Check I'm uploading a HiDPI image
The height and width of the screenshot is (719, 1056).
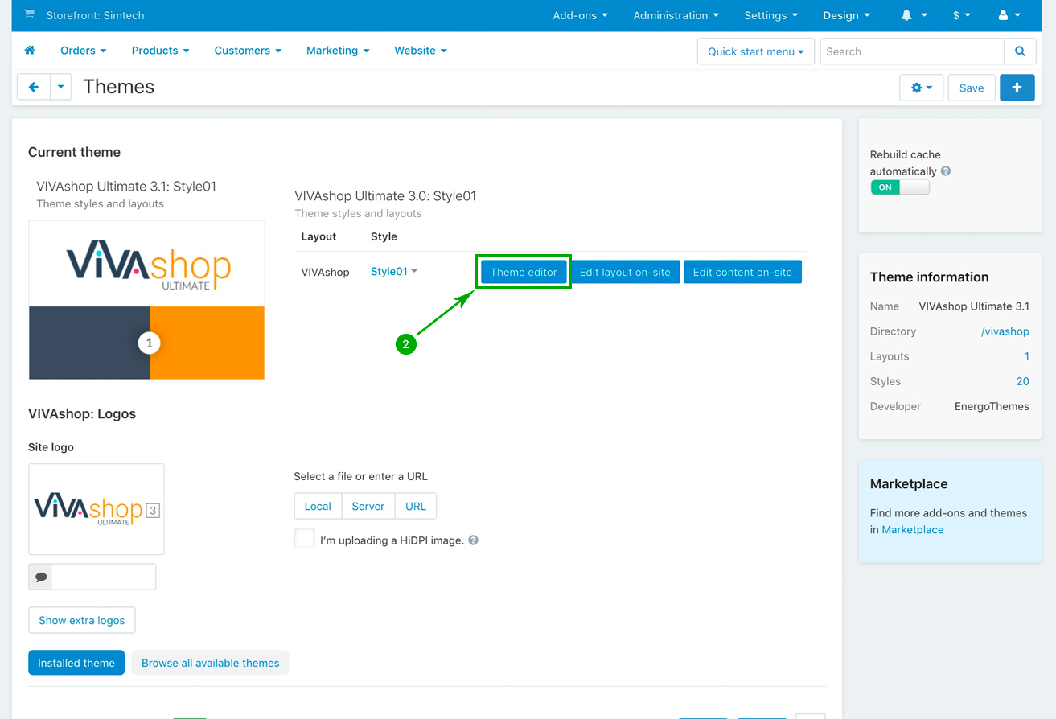304,538
